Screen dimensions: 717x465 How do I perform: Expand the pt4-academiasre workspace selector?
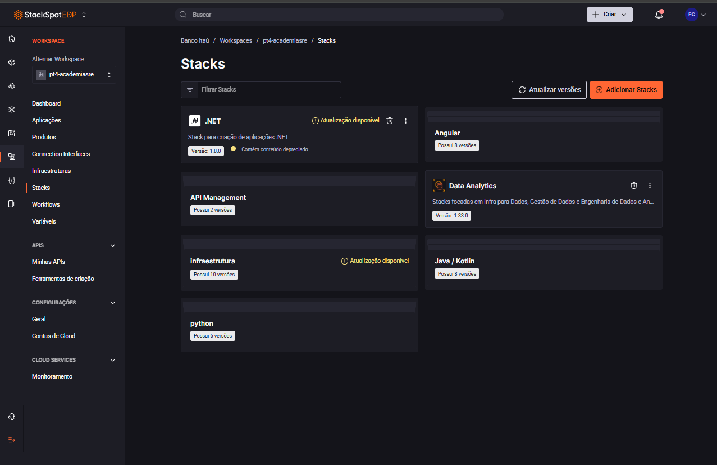click(x=74, y=74)
